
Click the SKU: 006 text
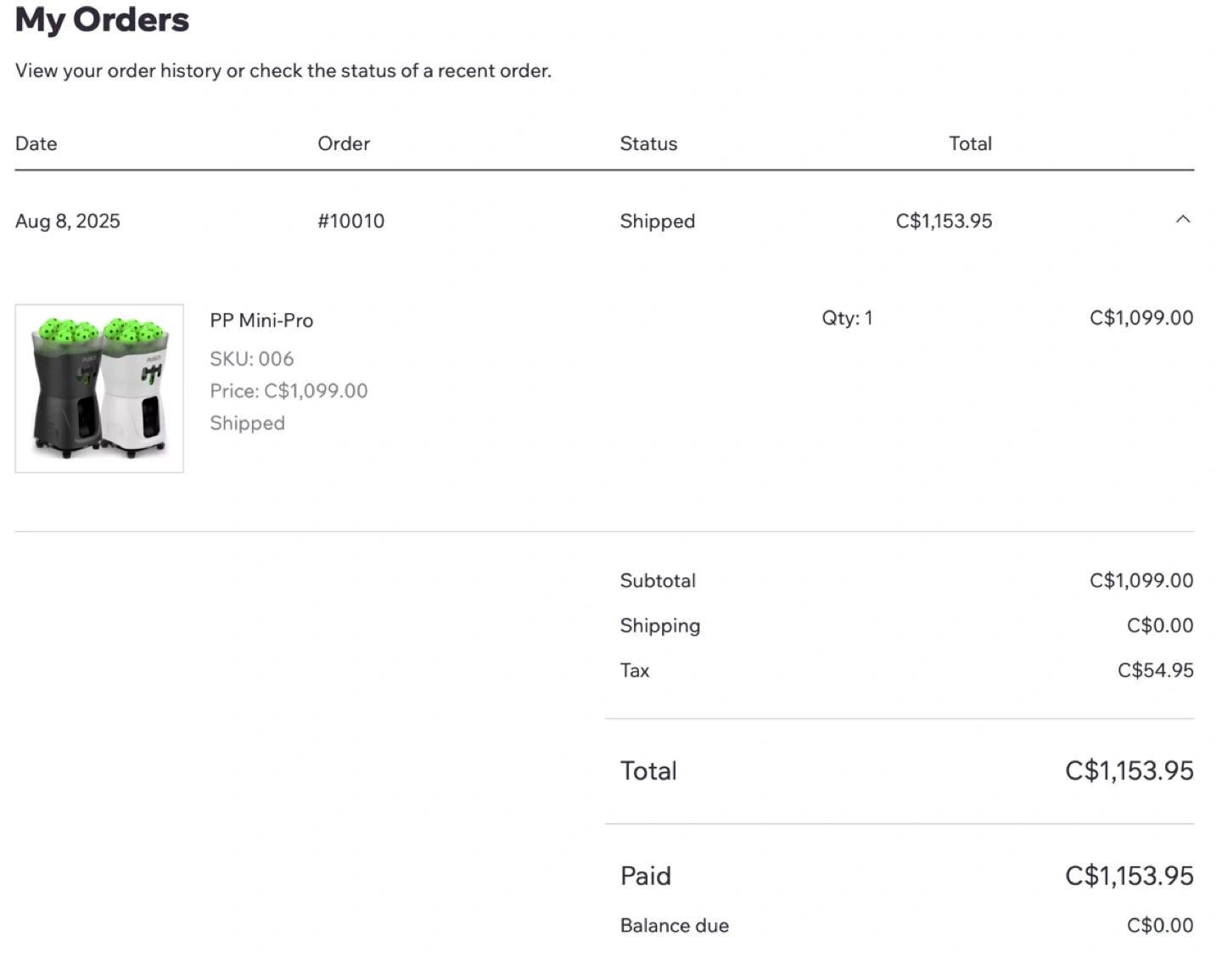pyautogui.click(x=252, y=359)
